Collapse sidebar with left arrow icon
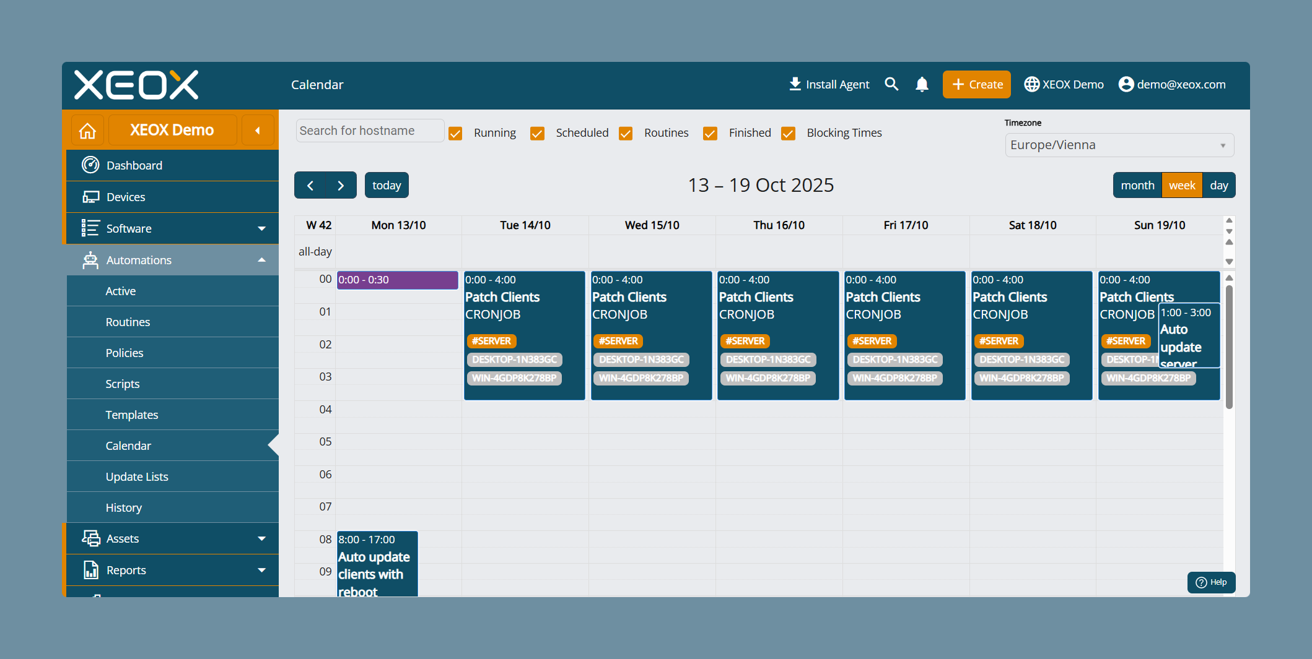 [x=258, y=131]
